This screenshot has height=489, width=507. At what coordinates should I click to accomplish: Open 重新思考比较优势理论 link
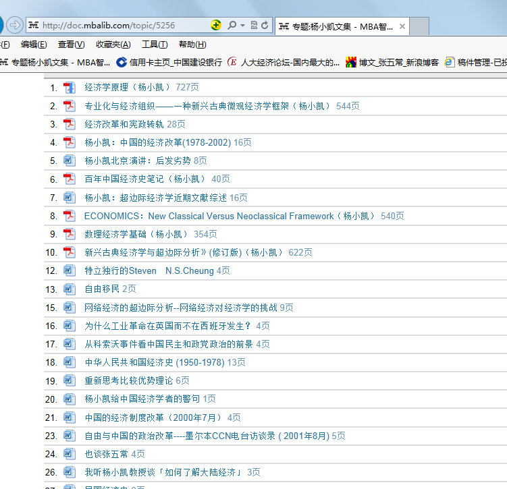point(129,380)
